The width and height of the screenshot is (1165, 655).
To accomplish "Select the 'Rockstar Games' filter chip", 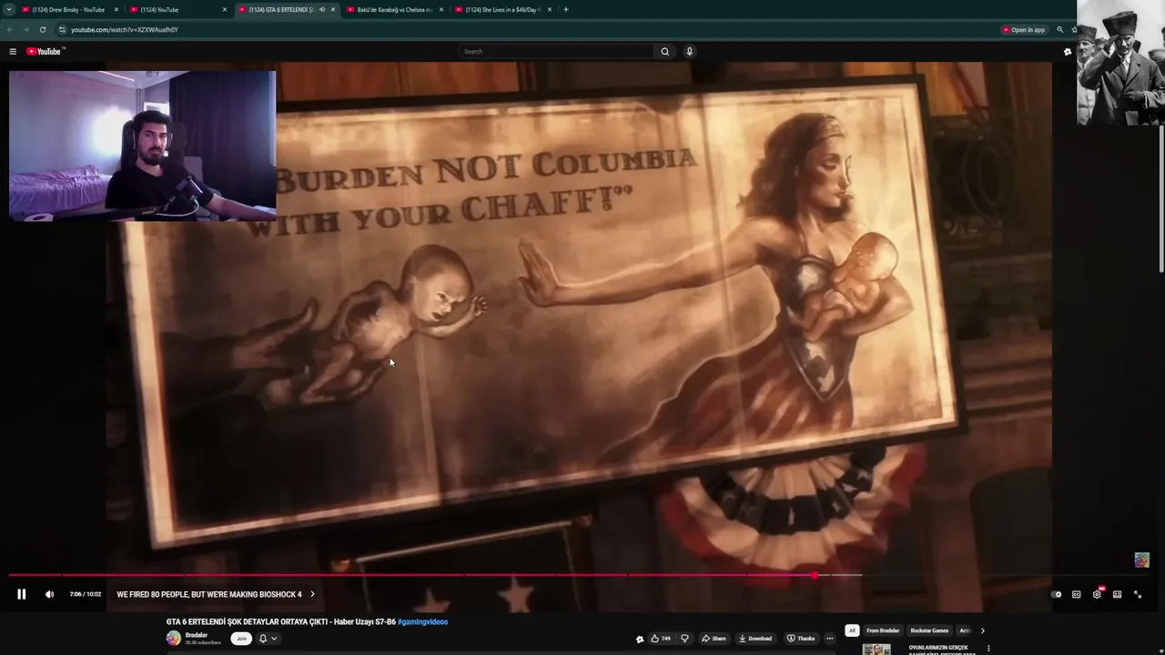I will (929, 630).
